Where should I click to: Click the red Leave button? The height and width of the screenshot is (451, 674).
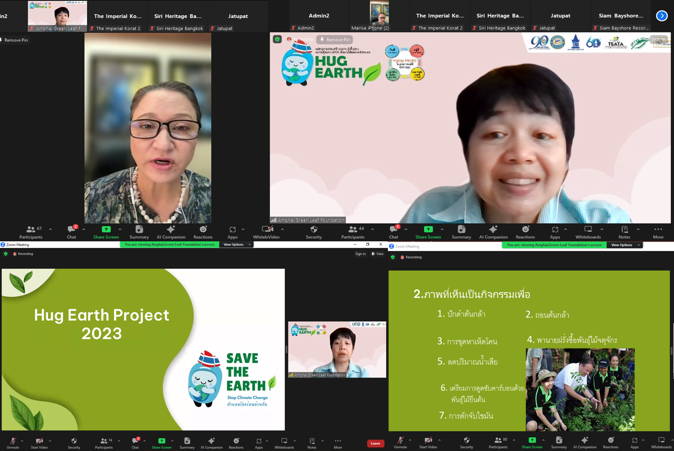tap(375, 443)
